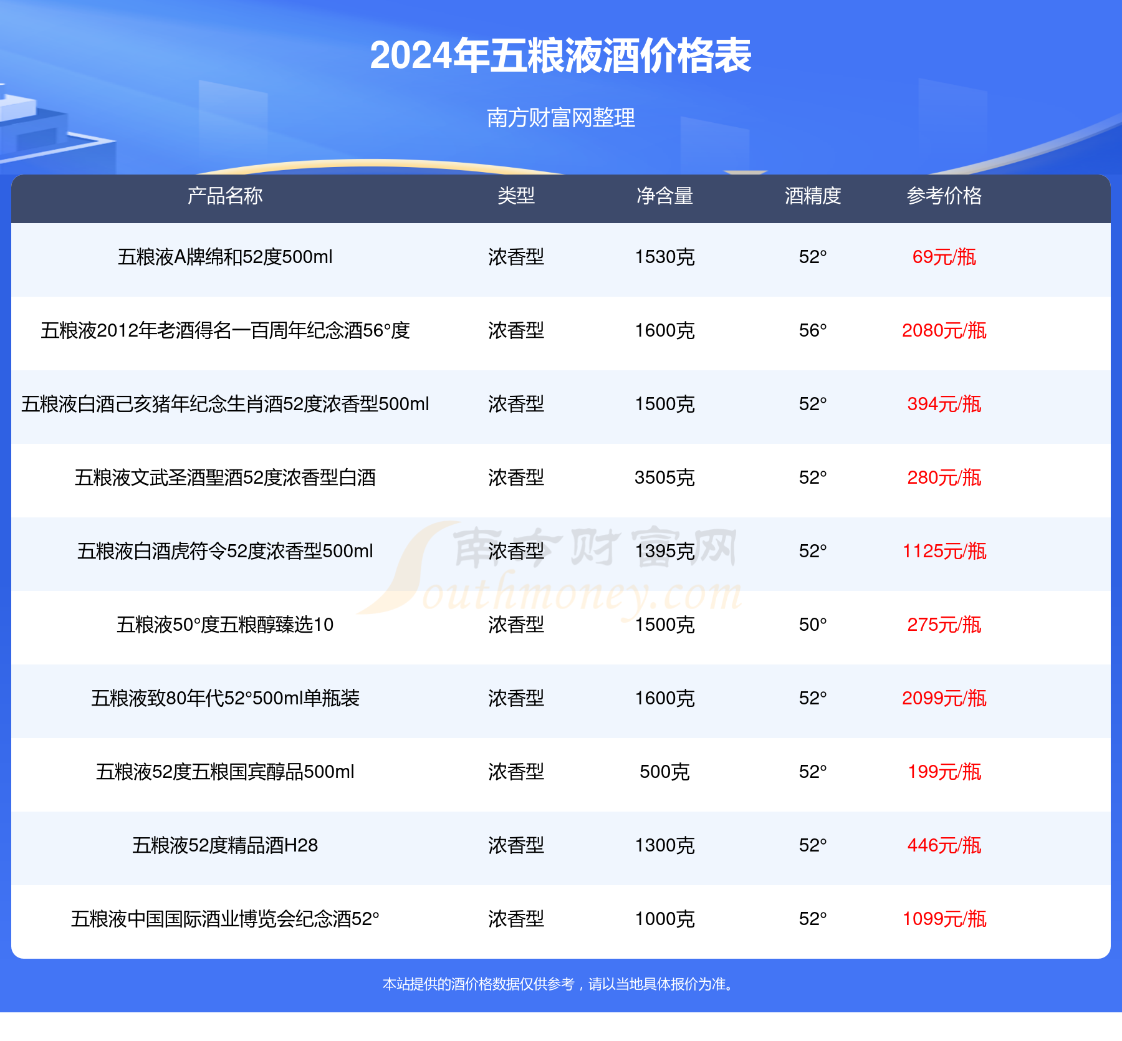Image resolution: width=1122 pixels, height=1041 pixels.
Task: Click the 199元/瓶 price
Action: pyautogui.click(x=944, y=772)
